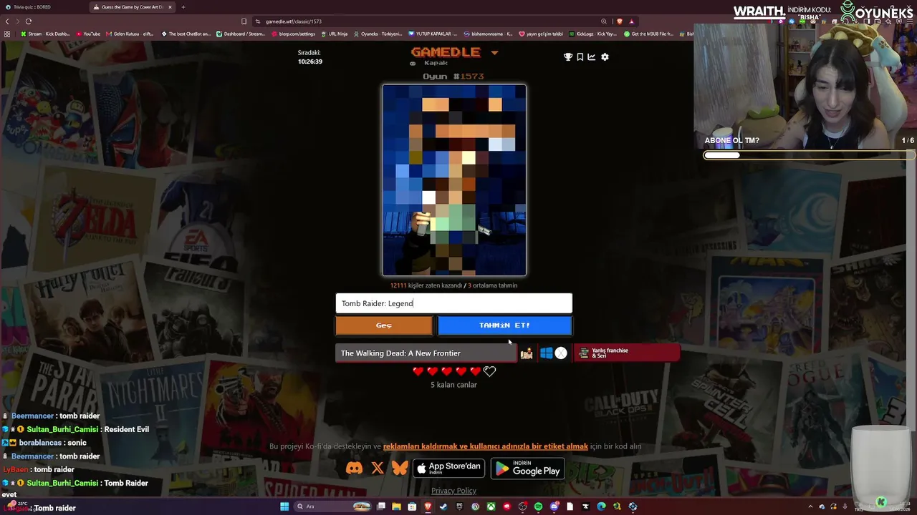Open the Windows Start menu
Image resolution: width=917 pixels, height=515 pixels.
click(284, 506)
